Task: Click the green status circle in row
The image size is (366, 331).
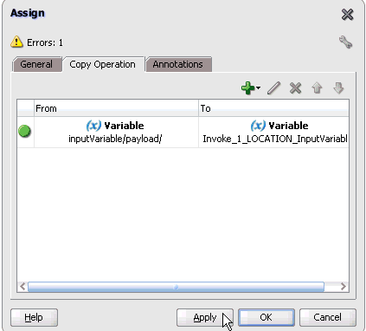Action: click(x=24, y=132)
